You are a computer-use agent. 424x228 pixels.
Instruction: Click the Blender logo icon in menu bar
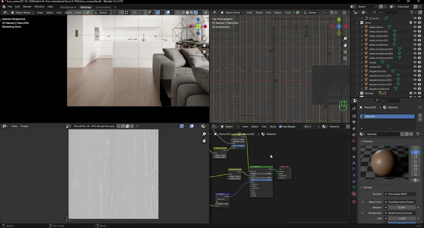(x=4, y=7)
